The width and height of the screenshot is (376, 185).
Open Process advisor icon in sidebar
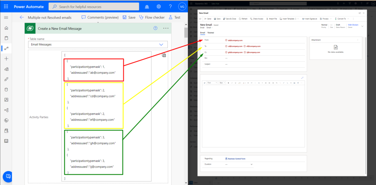6,120
